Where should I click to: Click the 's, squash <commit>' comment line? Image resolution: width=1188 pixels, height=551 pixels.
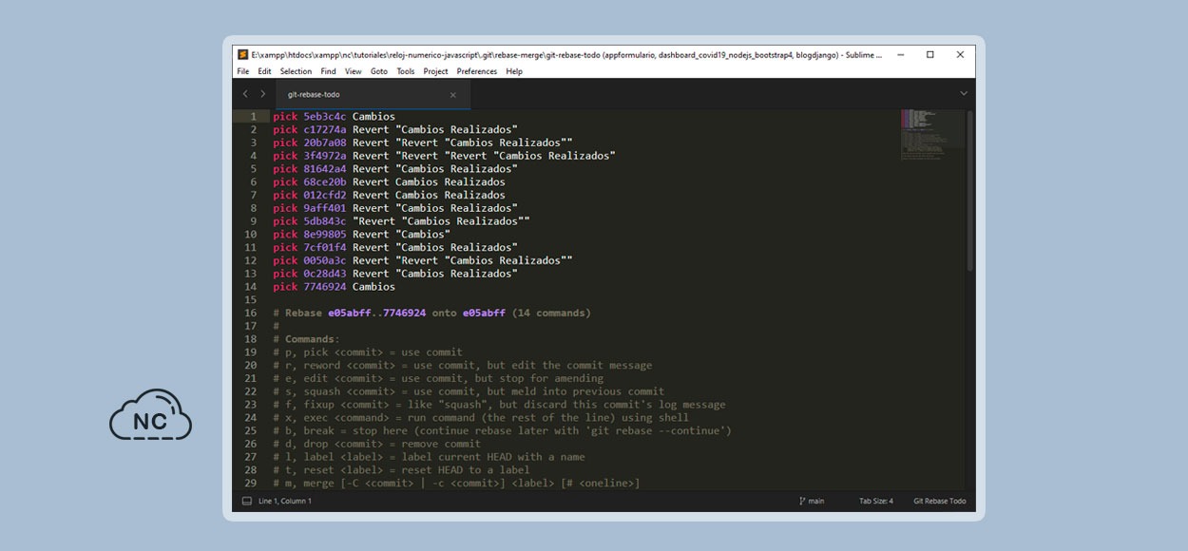pos(469,391)
